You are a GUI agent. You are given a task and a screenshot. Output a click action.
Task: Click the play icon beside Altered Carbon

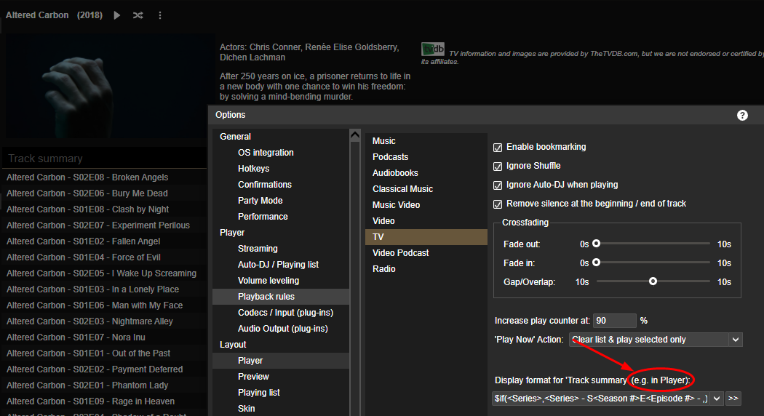[117, 15]
